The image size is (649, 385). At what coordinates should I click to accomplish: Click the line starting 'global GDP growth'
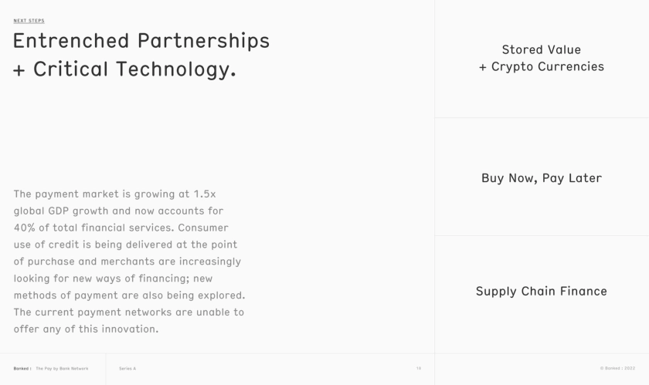tap(118, 211)
